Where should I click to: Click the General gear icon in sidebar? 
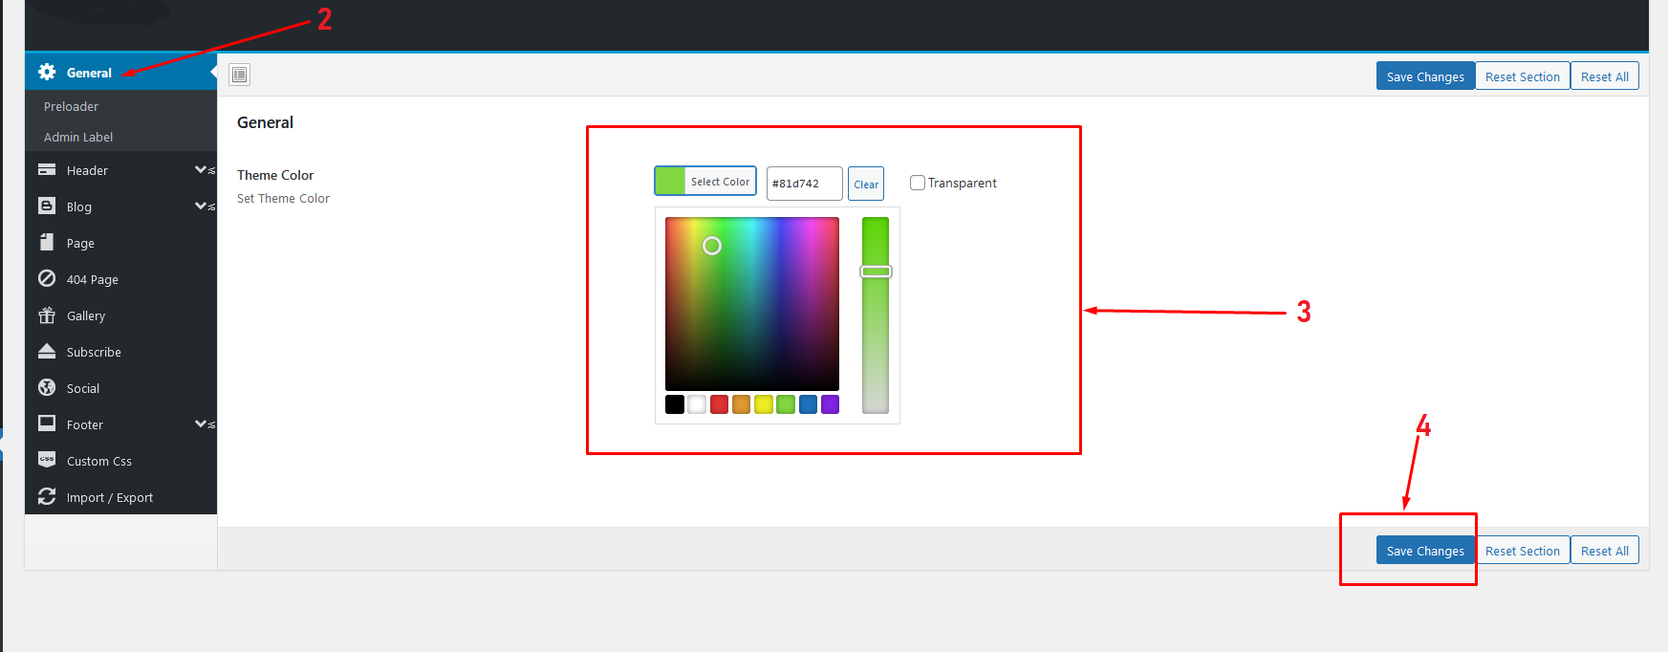(x=47, y=73)
